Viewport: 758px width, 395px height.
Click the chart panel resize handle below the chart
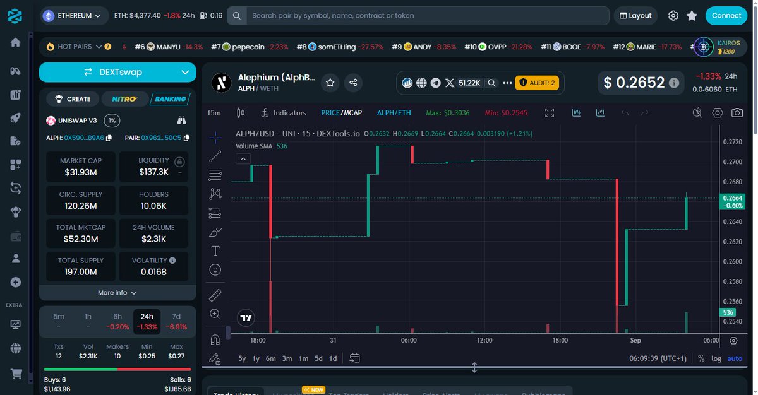(474, 368)
